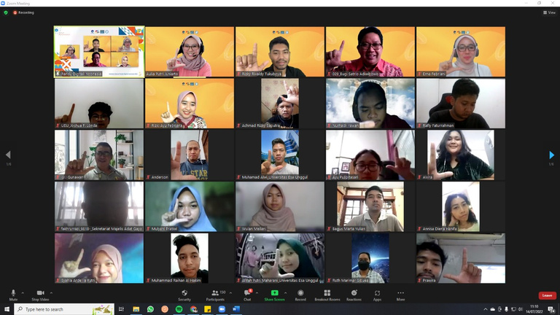Click the encryption shield icon at top left
Screen dimensions: 560x315
(x=6, y=12)
